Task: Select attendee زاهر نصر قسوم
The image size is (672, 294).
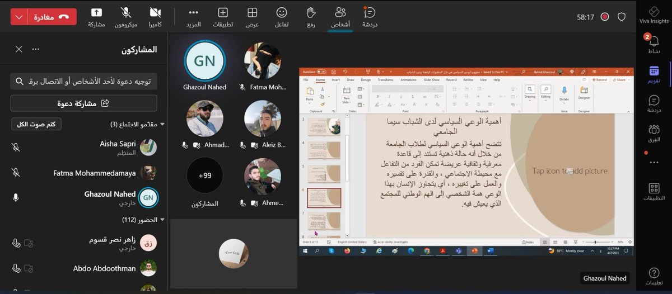Action: pos(84,243)
